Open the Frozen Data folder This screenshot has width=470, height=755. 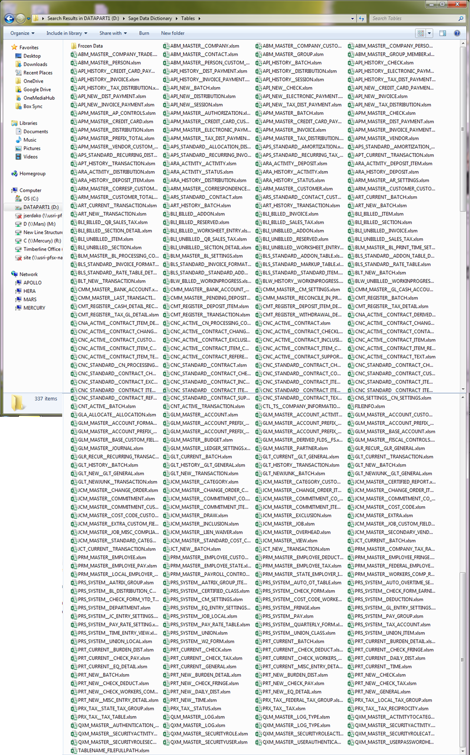(87, 46)
